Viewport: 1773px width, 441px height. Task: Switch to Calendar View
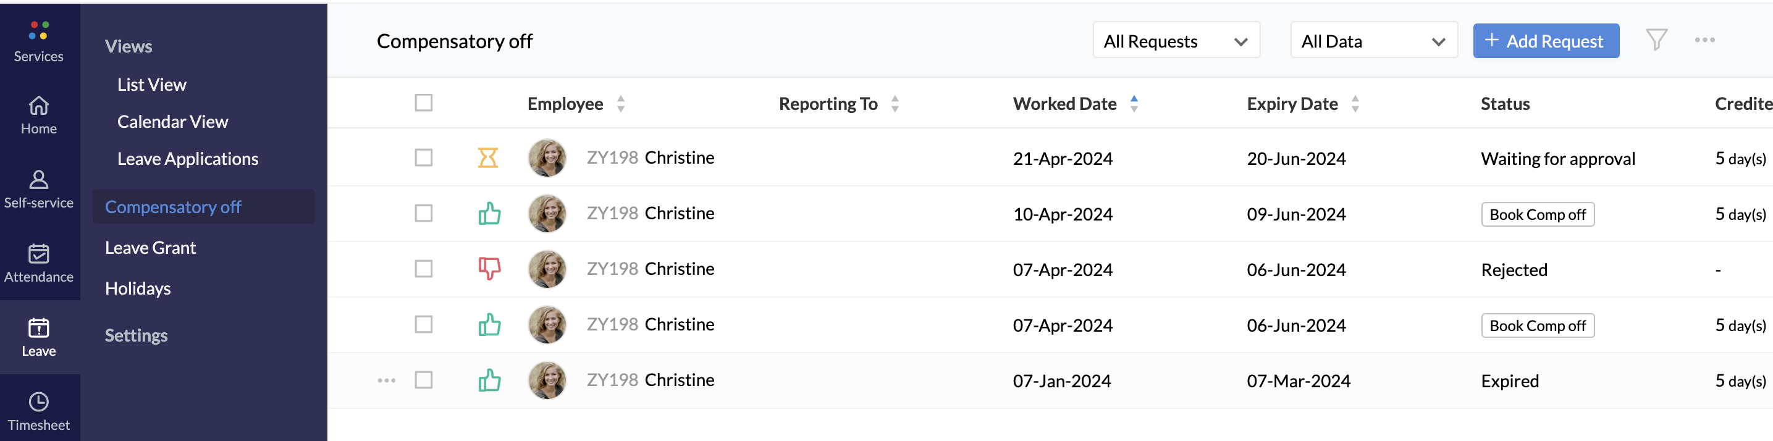coord(173,122)
